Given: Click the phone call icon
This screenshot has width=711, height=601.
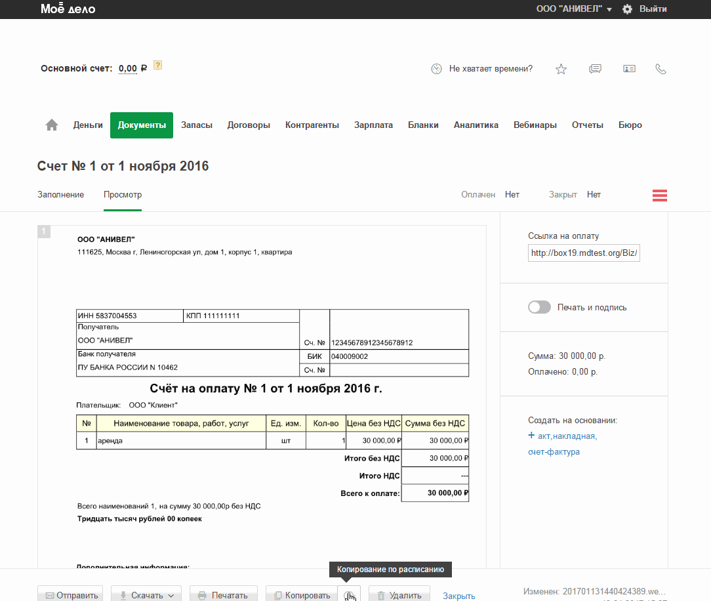Looking at the screenshot, I should 660,69.
